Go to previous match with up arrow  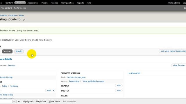(14, 101)
